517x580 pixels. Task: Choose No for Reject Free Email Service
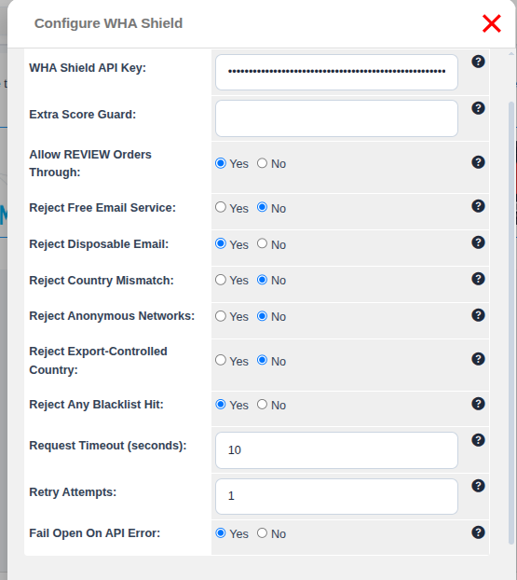coord(262,207)
